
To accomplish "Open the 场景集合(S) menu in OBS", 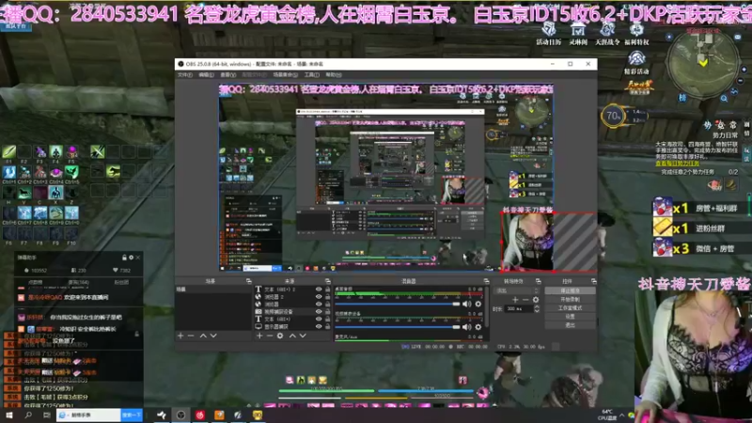I will 285,75.
